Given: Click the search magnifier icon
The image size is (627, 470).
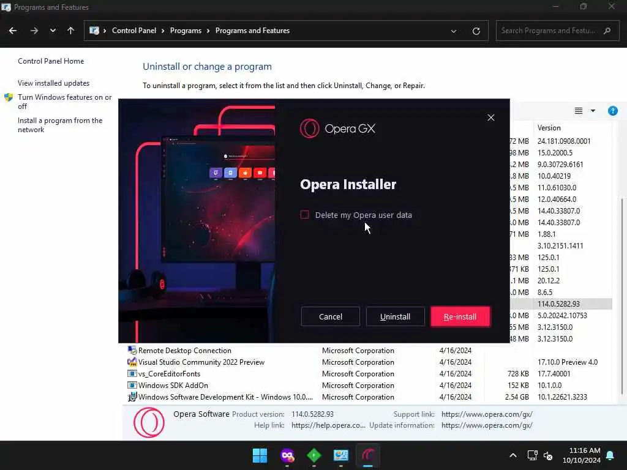Looking at the screenshot, I should 607,31.
